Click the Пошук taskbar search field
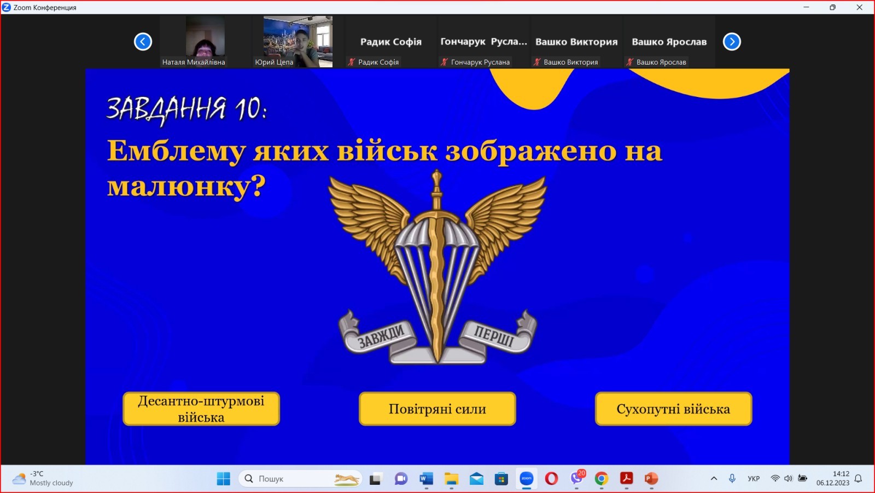The image size is (875, 493). 300,479
